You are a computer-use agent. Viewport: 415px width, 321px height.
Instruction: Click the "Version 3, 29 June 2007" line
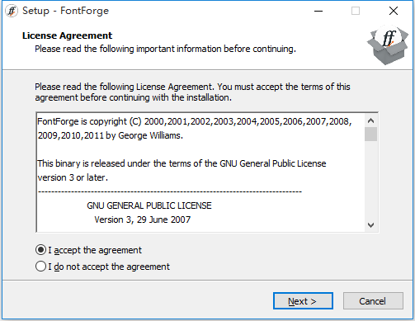coord(143,220)
